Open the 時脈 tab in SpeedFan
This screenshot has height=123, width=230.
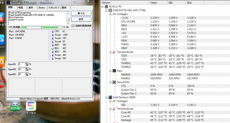coord(22,8)
